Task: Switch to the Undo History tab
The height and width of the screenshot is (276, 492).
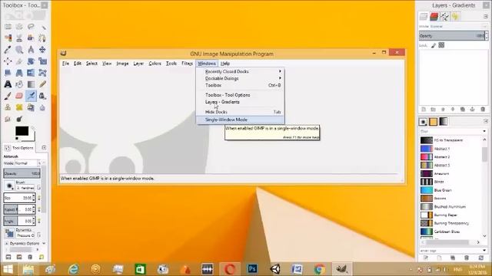Action: pyautogui.click(x=455, y=17)
